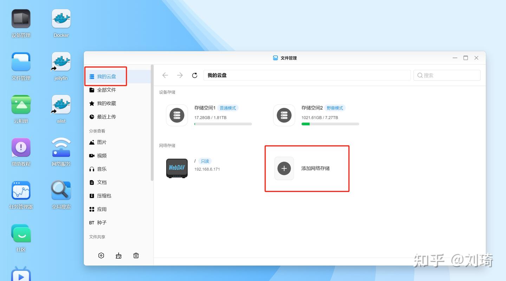The height and width of the screenshot is (281, 506).
Task: Click 添加网络存储 to add network storage
Action: [x=307, y=169]
